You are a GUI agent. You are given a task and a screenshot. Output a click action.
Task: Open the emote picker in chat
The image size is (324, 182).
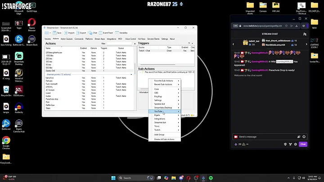[304, 136]
